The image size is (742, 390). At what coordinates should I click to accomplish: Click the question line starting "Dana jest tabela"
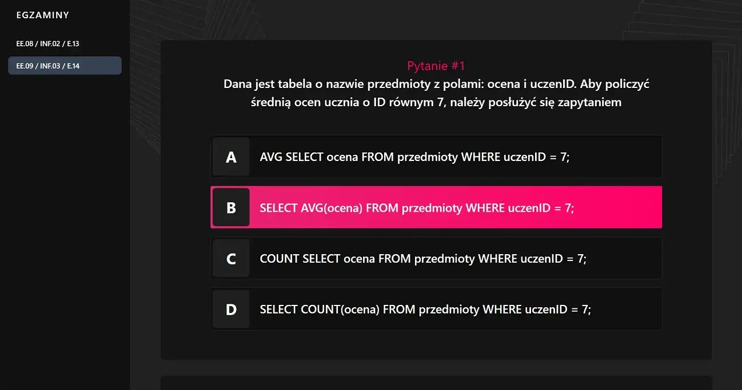coord(436,85)
